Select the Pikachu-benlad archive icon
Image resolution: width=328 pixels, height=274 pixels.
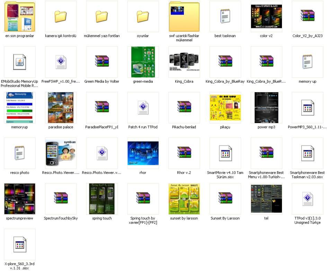(184, 107)
